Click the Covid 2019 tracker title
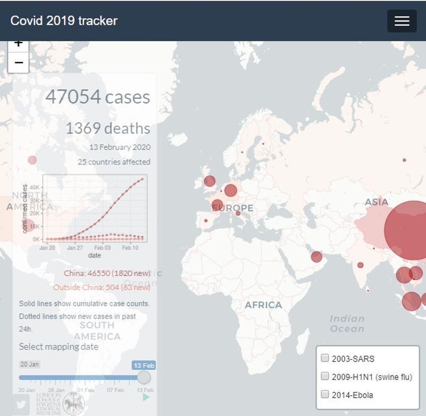 (64, 21)
